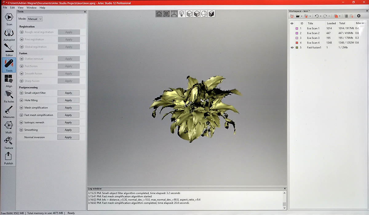Expand Smoothing settings
Image resolution: width=369 pixels, height=215 pixels.
22,130
